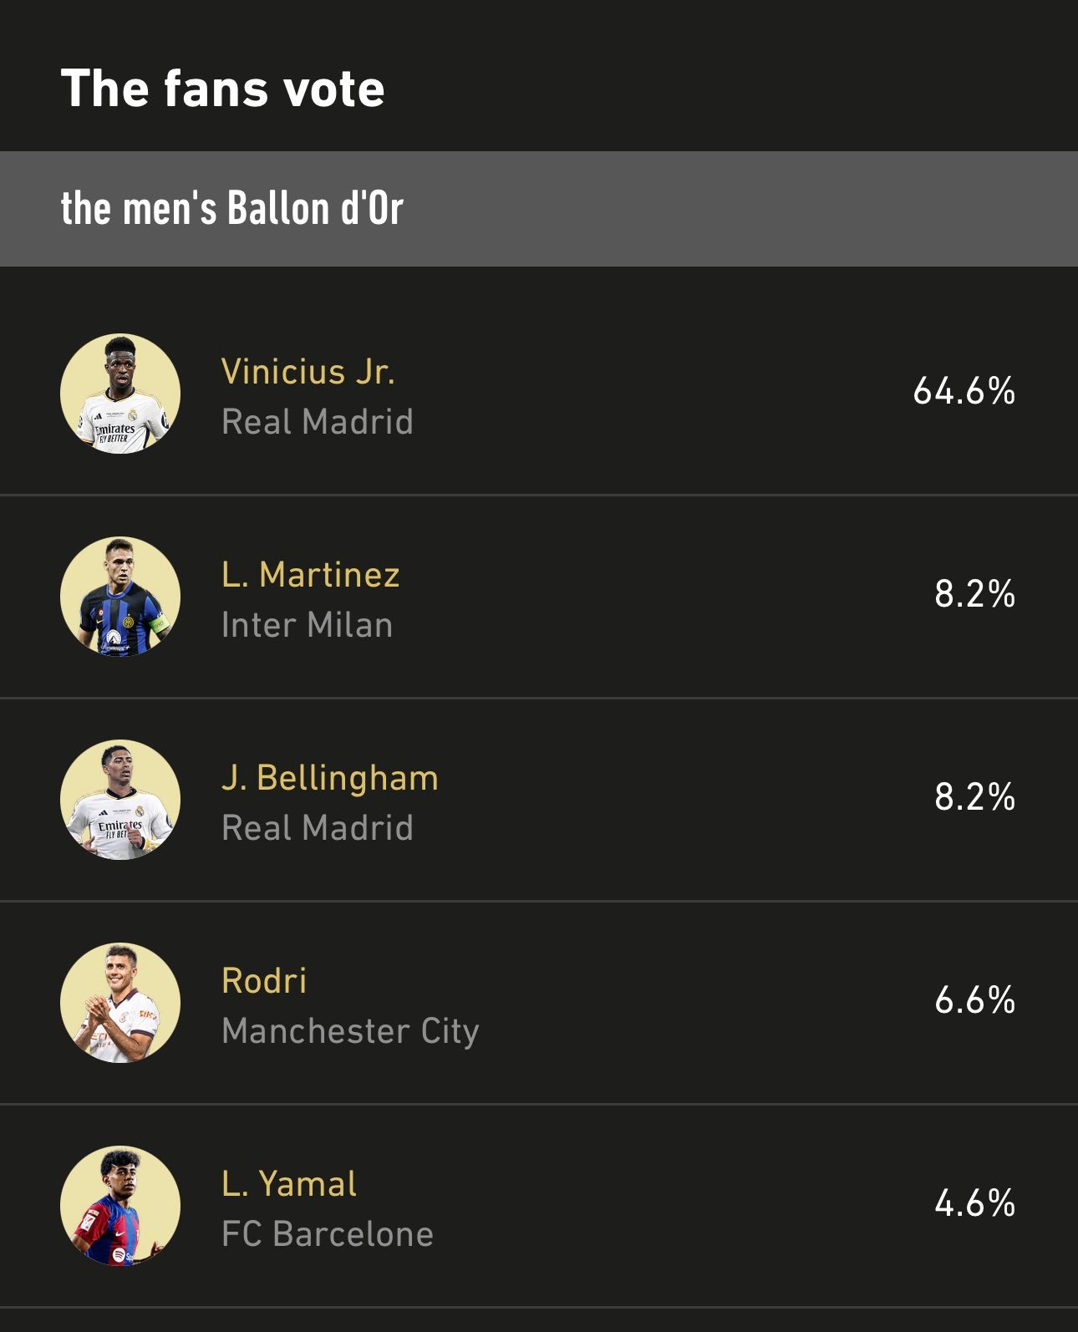Click the 4.6% result for Yamal
The height and width of the screenshot is (1332, 1078).
[975, 1203]
